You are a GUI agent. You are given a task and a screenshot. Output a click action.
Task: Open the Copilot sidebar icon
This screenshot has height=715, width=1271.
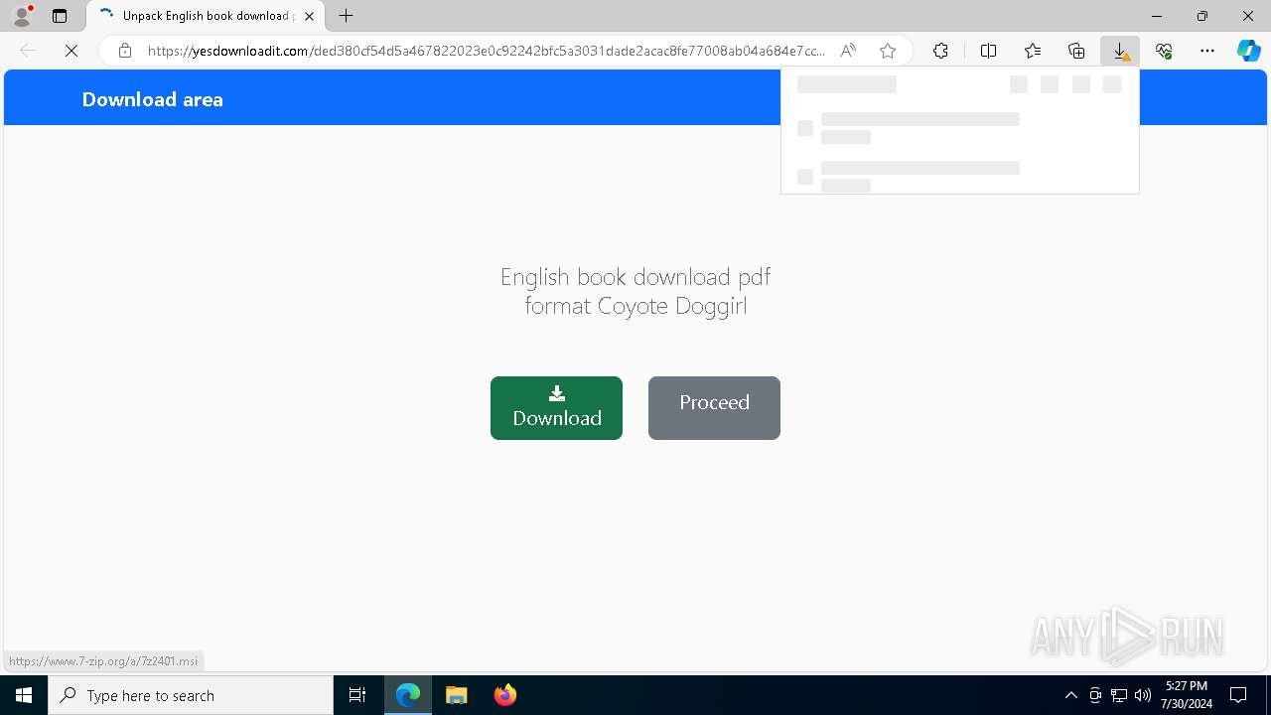click(1249, 51)
